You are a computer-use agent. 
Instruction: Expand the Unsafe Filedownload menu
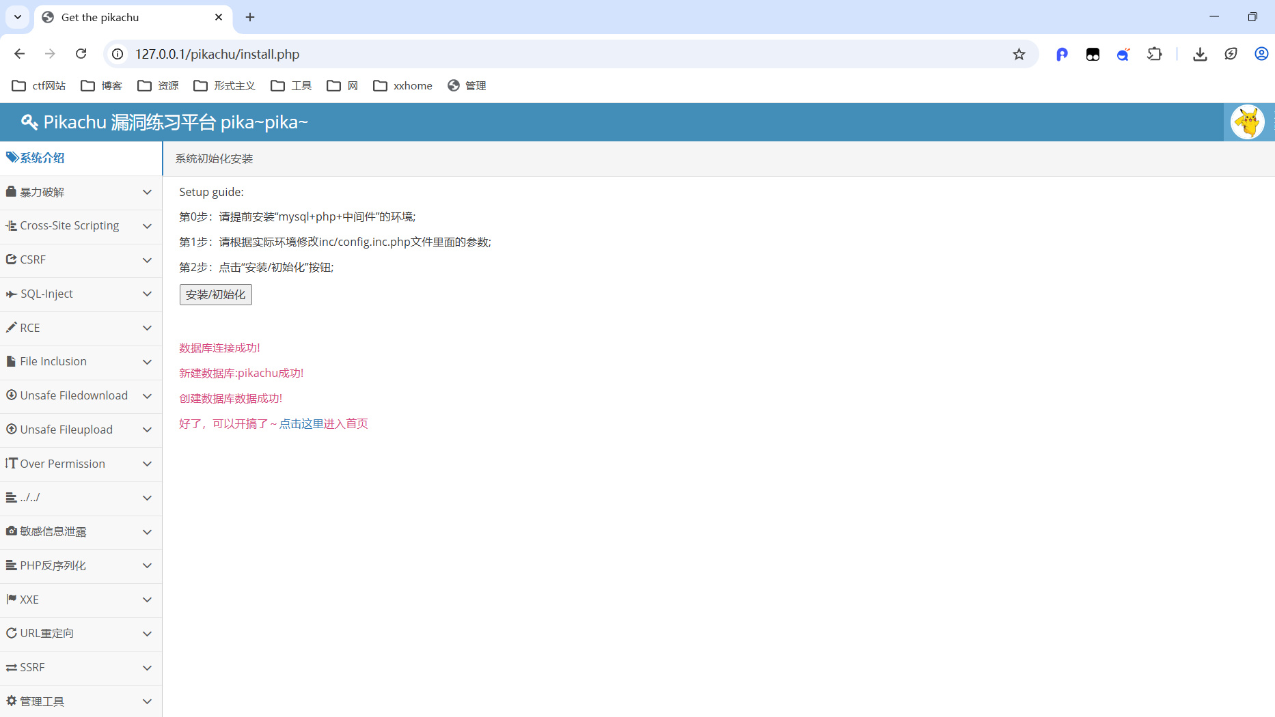point(81,396)
